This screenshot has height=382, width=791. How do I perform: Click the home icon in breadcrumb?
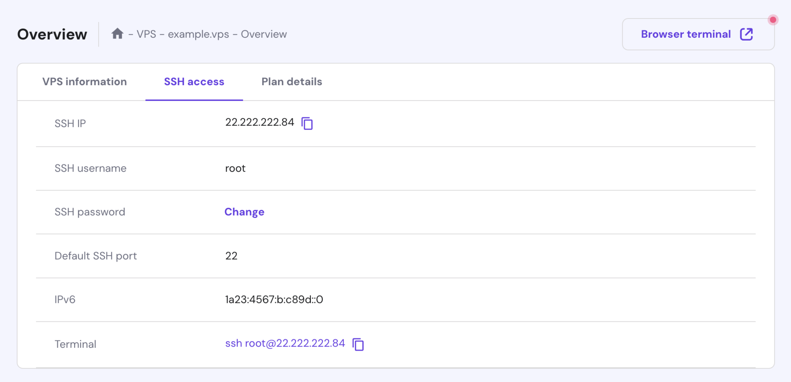coord(117,34)
